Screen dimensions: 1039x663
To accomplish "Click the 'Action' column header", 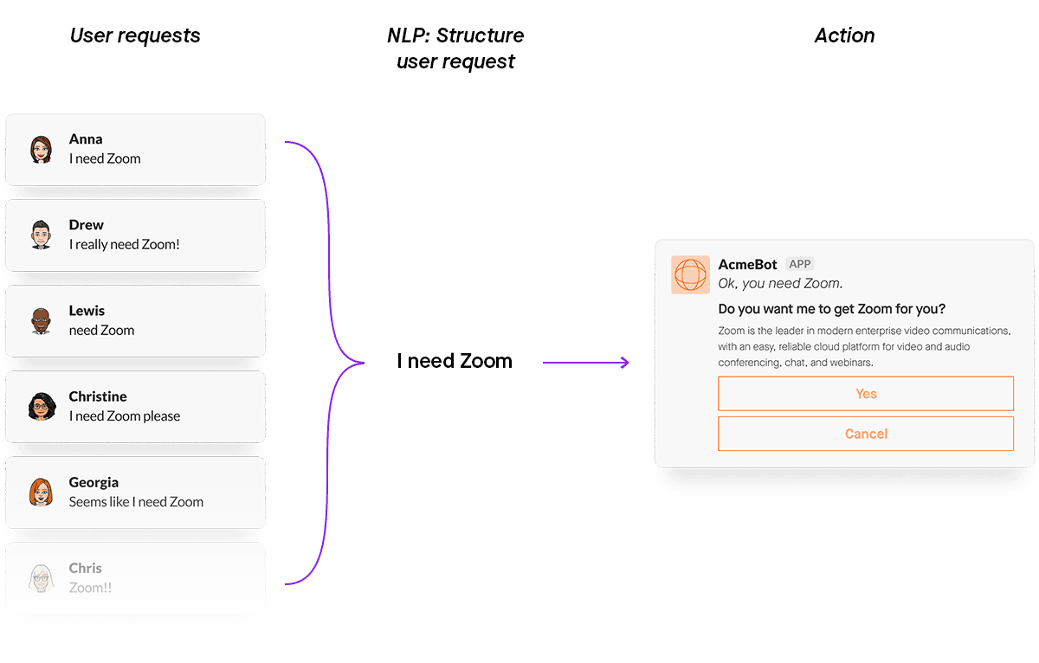I will [x=844, y=35].
